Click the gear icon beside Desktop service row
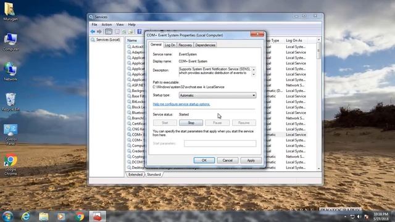This screenshot has height=222, width=395. pos(129,167)
